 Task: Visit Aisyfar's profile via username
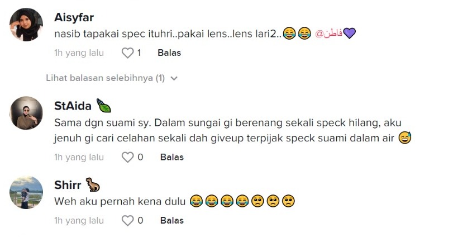pos(74,17)
